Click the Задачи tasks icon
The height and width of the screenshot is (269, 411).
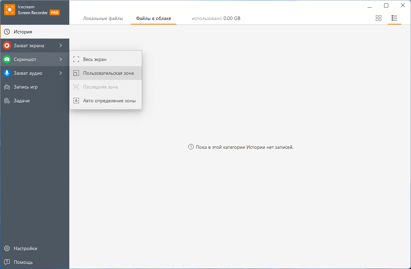coord(7,101)
